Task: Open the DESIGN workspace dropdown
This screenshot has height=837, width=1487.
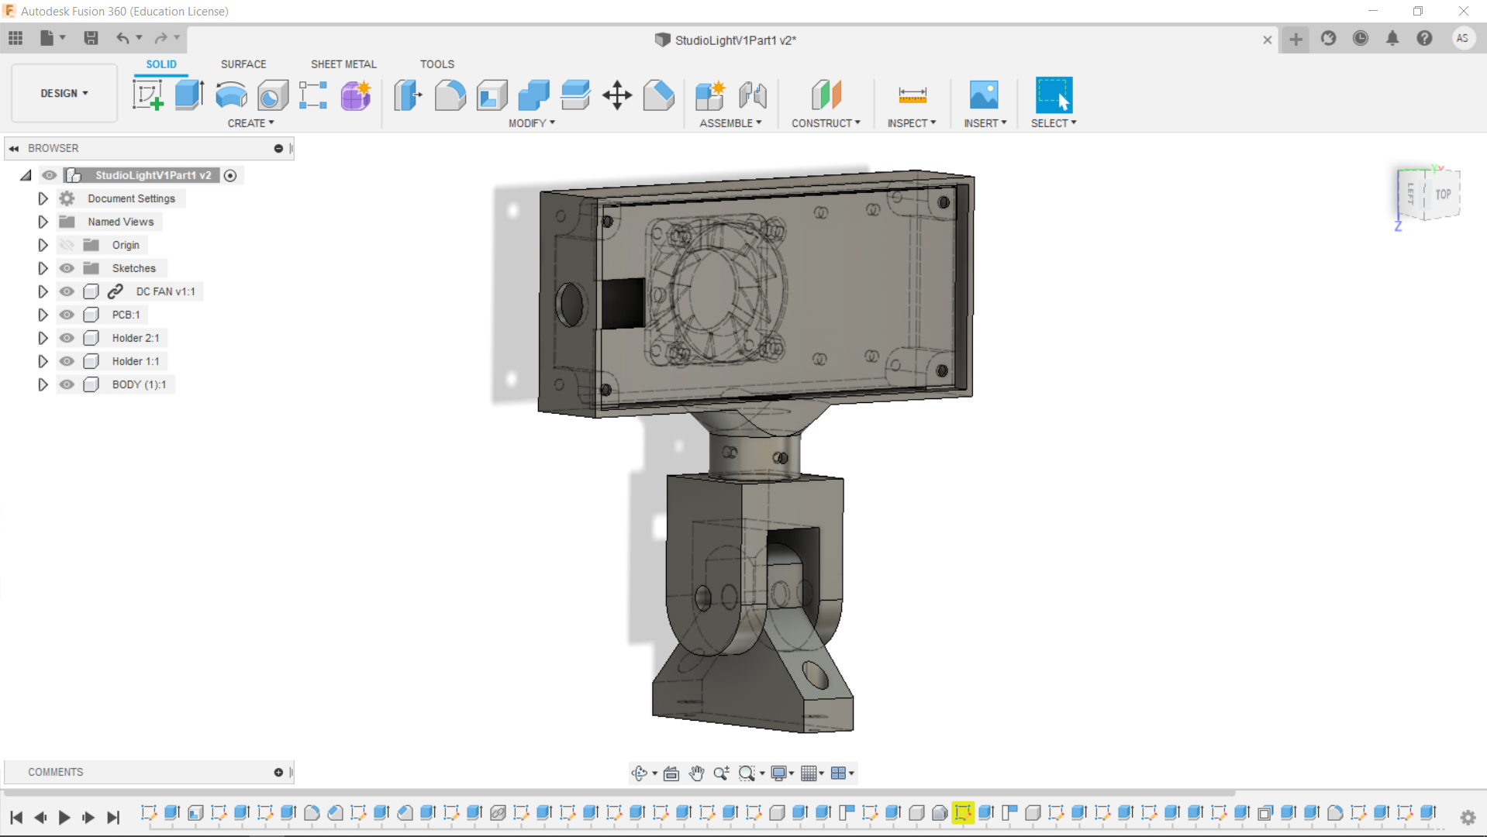Action: click(64, 93)
